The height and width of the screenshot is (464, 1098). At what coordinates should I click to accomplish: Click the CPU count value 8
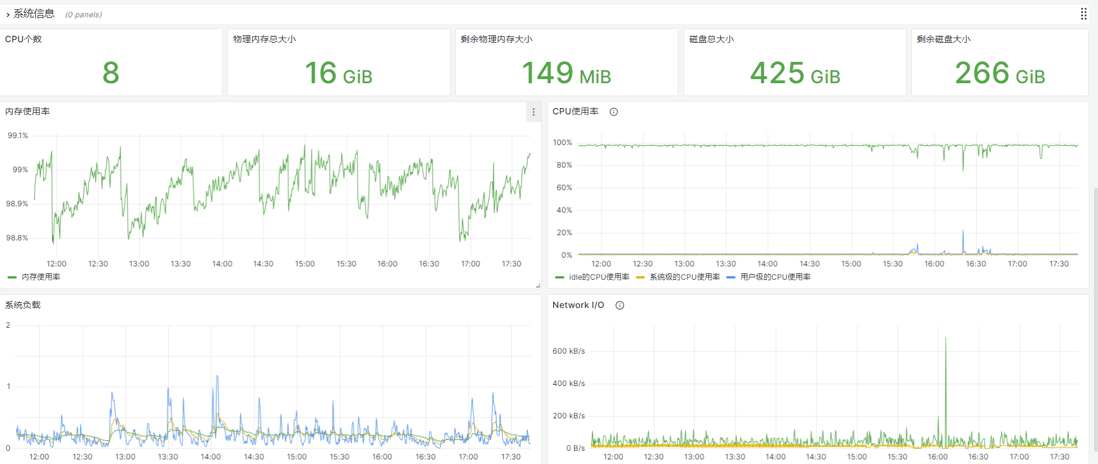pos(111,73)
